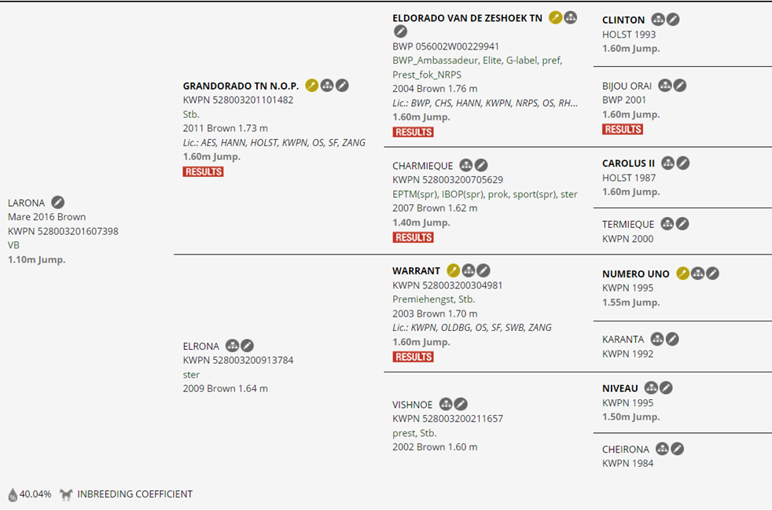Click the edit pencil icon beside LARONA
The height and width of the screenshot is (510, 772).
[58, 203]
